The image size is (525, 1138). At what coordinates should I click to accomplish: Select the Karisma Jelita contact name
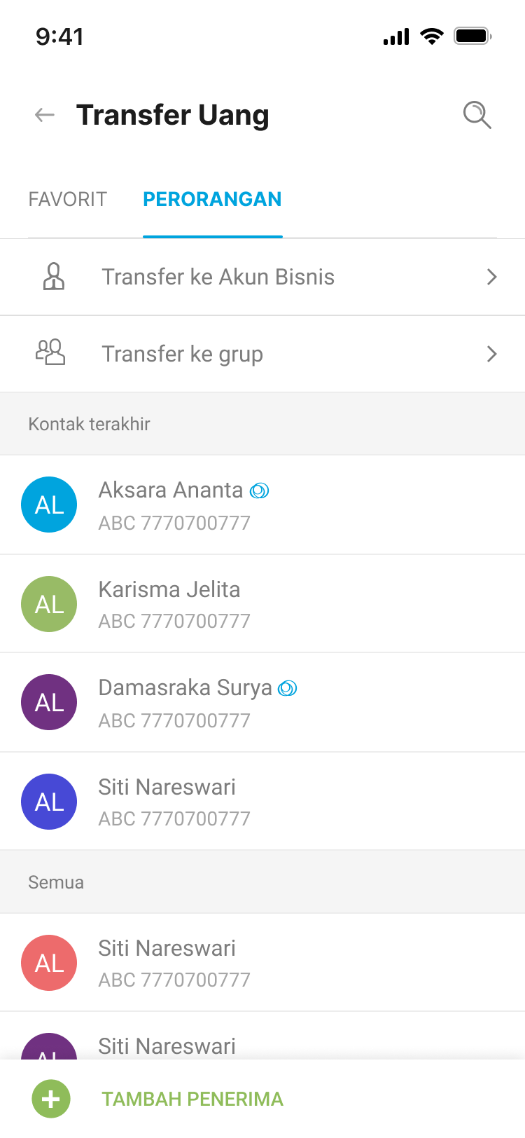tap(169, 590)
